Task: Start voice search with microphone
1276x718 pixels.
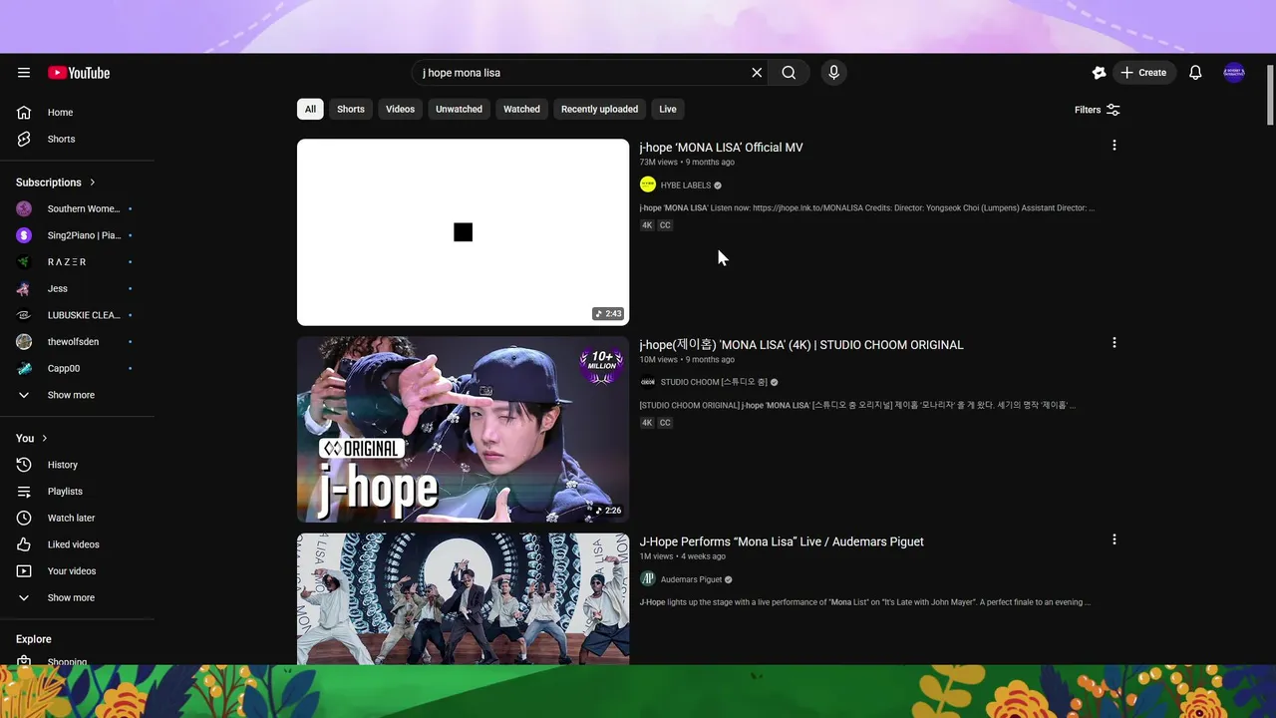Action: [x=833, y=73]
